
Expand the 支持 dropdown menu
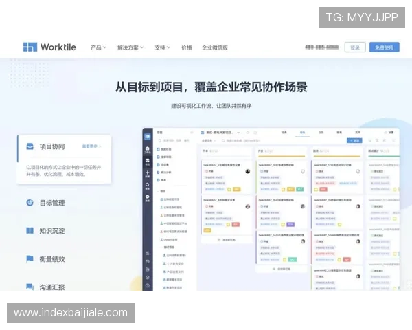pyautogui.click(x=162, y=47)
